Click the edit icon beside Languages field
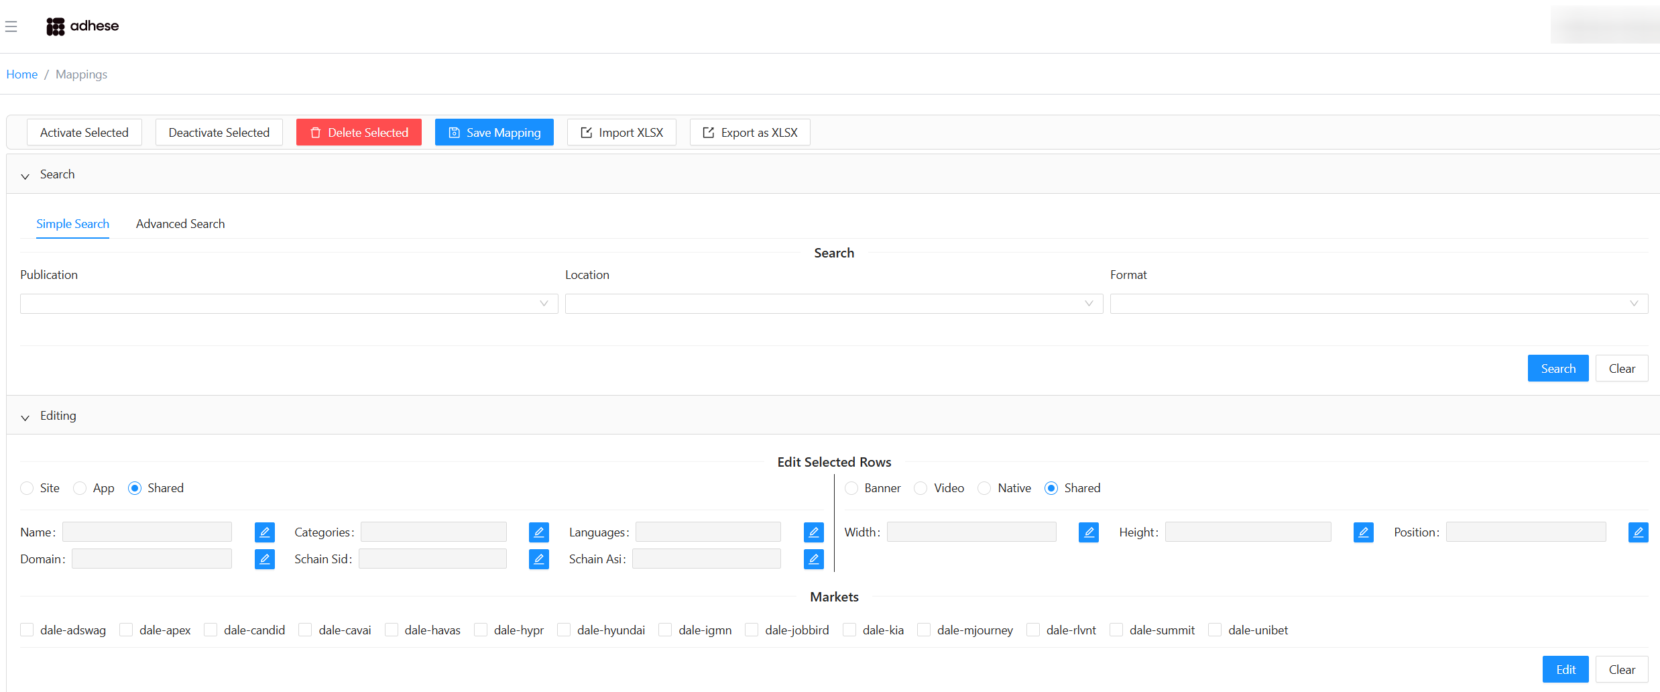The width and height of the screenshot is (1660, 692). 813,532
